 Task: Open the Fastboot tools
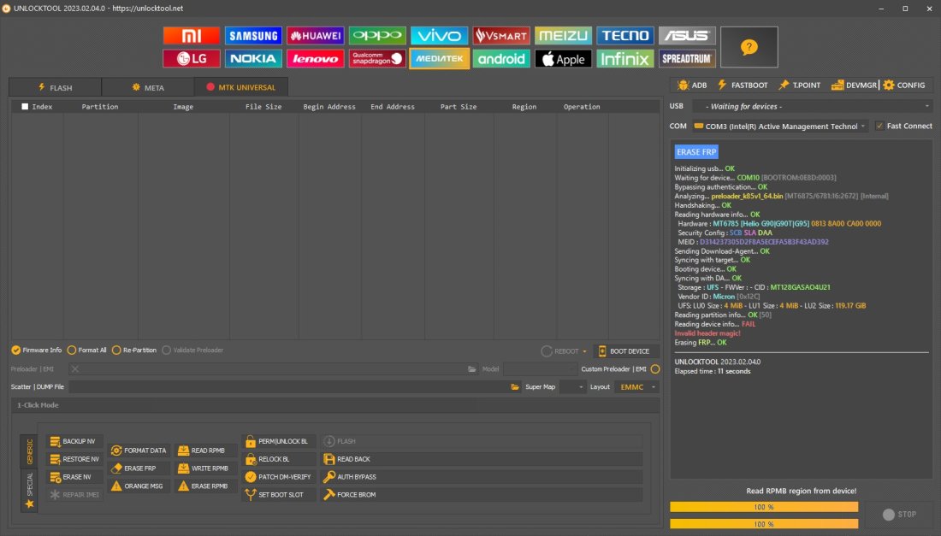coord(743,85)
